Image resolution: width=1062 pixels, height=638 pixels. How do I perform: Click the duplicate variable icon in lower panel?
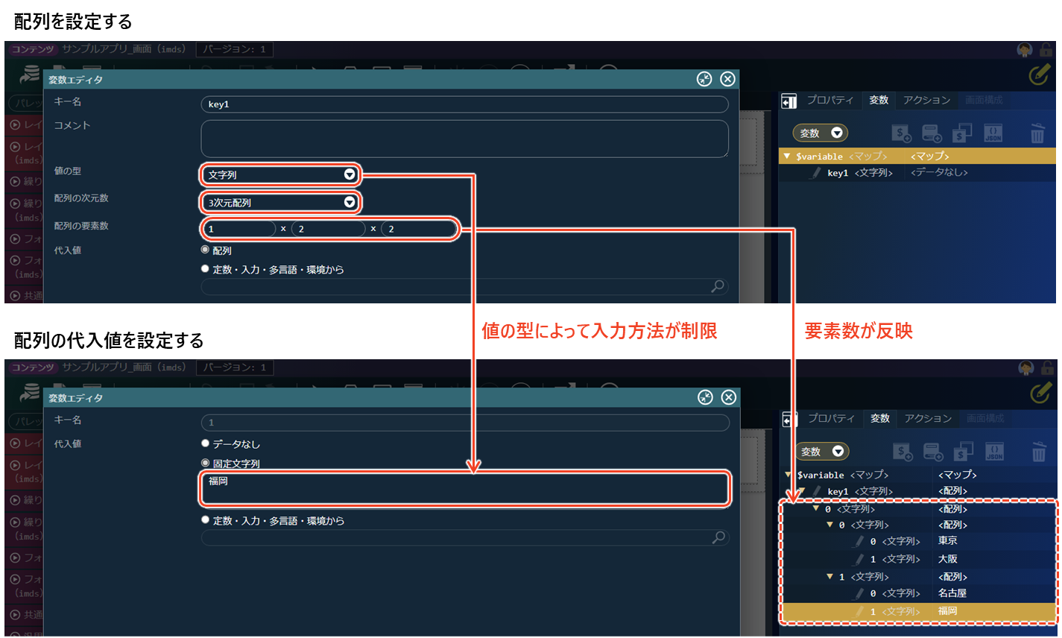(964, 452)
